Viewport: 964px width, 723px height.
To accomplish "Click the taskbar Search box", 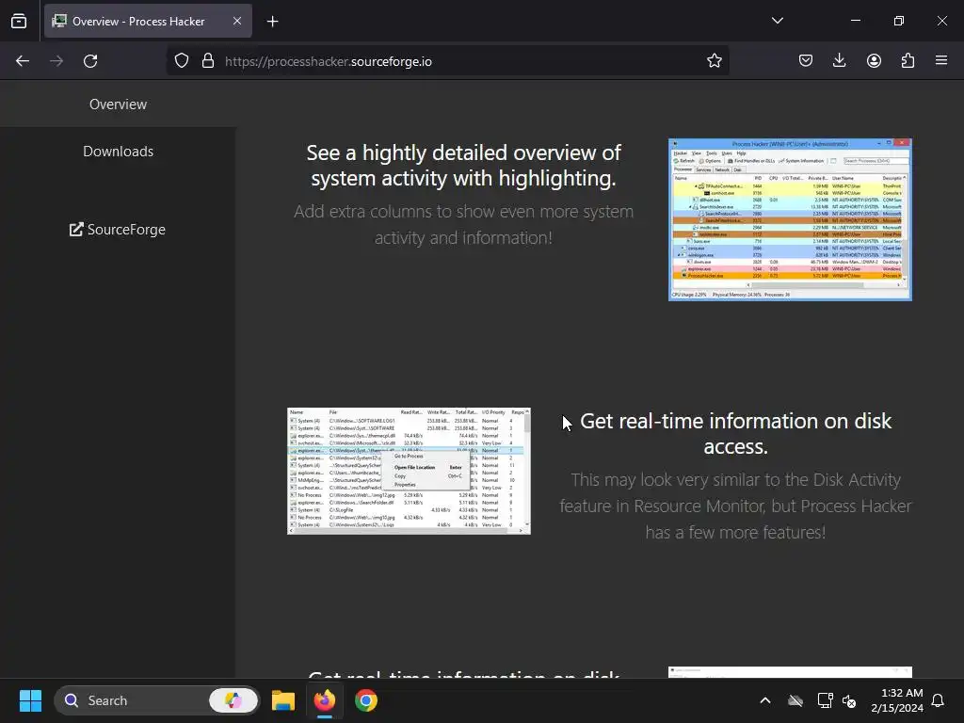I will click(x=157, y=700).
